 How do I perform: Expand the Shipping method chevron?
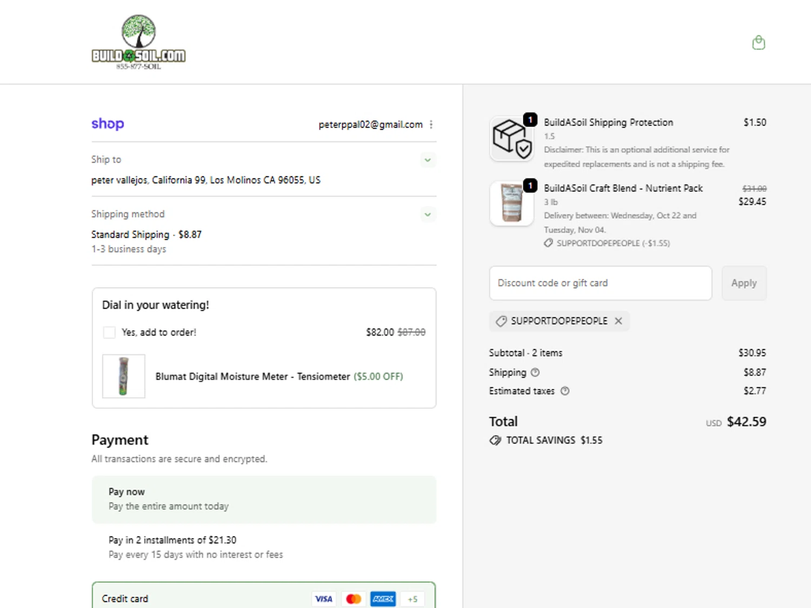[428, 215]
